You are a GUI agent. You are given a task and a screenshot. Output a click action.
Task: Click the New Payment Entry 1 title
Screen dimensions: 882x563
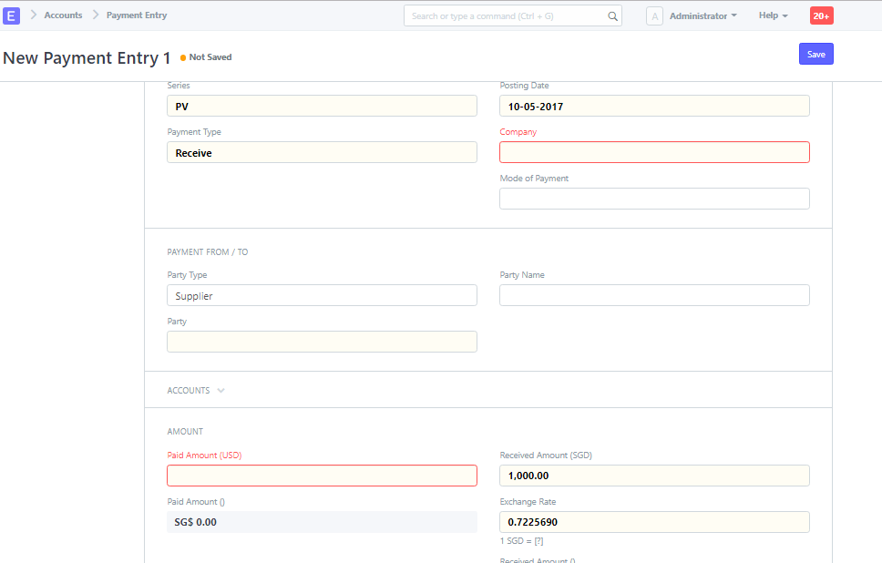87,58
